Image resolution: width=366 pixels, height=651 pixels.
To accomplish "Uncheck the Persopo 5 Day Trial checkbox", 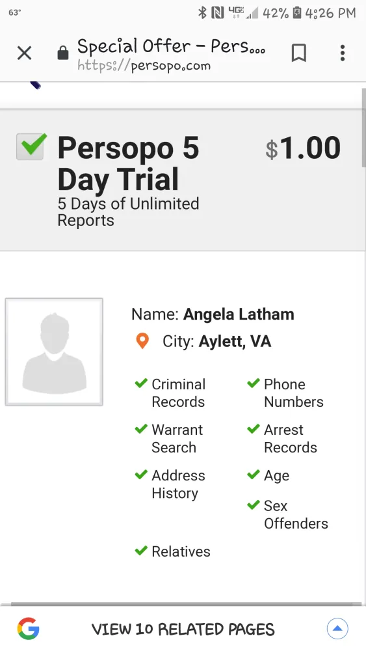I will [31, 146].
